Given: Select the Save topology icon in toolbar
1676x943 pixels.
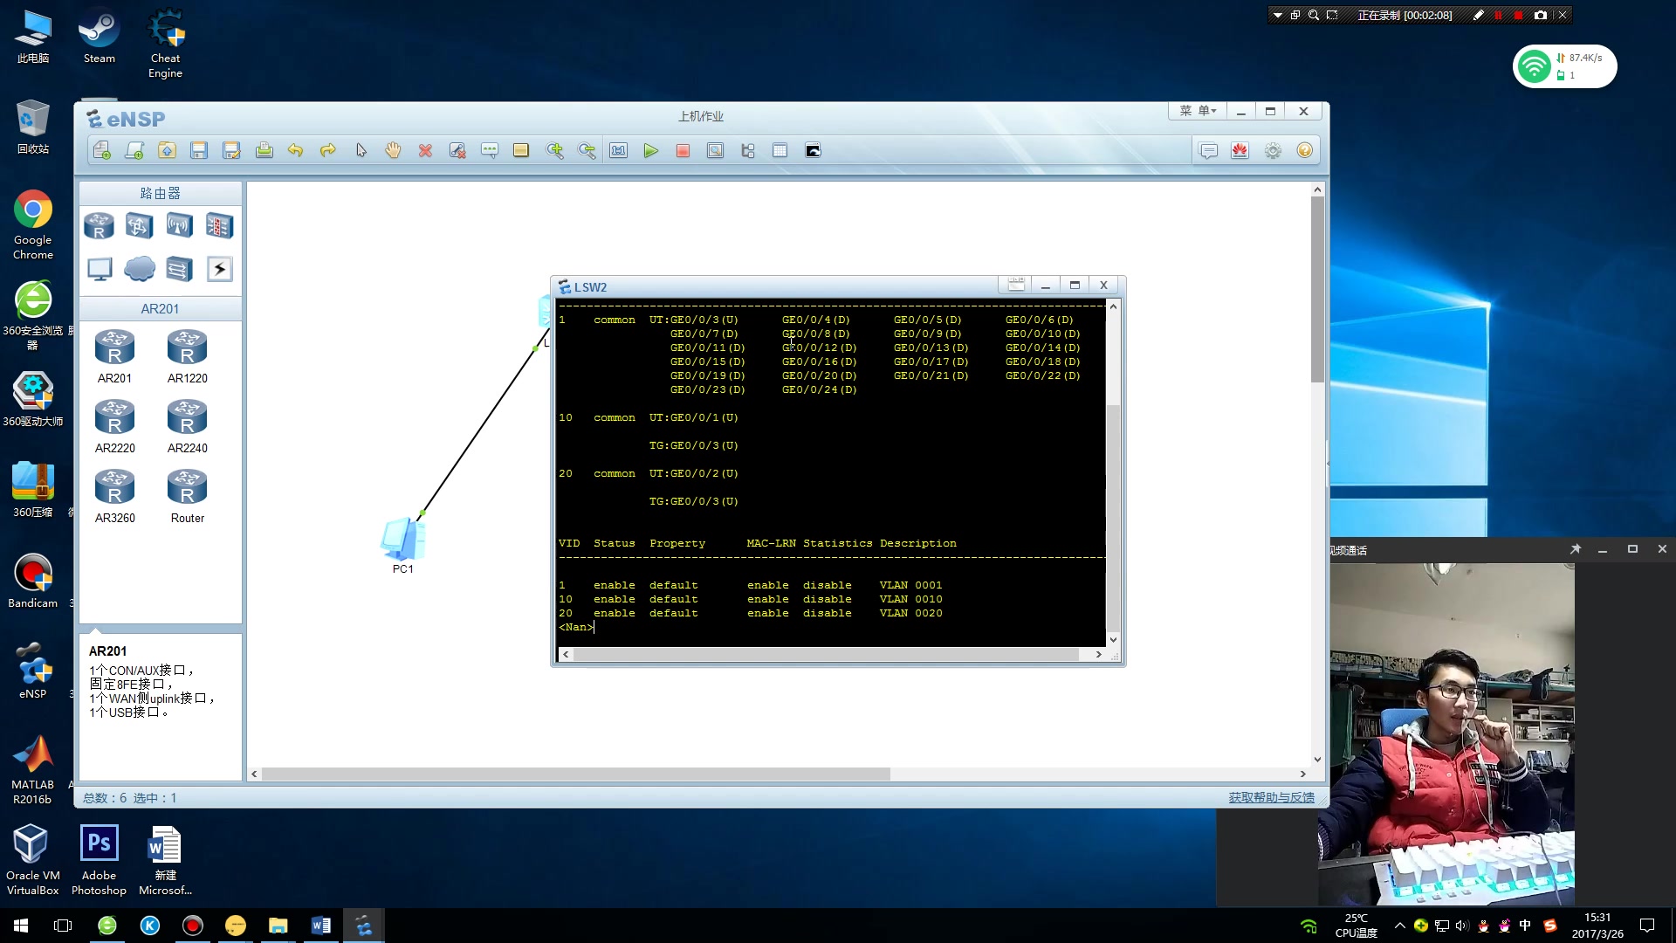Looking at the screenshot, I should pyautogui.click(x=198, y=151).
